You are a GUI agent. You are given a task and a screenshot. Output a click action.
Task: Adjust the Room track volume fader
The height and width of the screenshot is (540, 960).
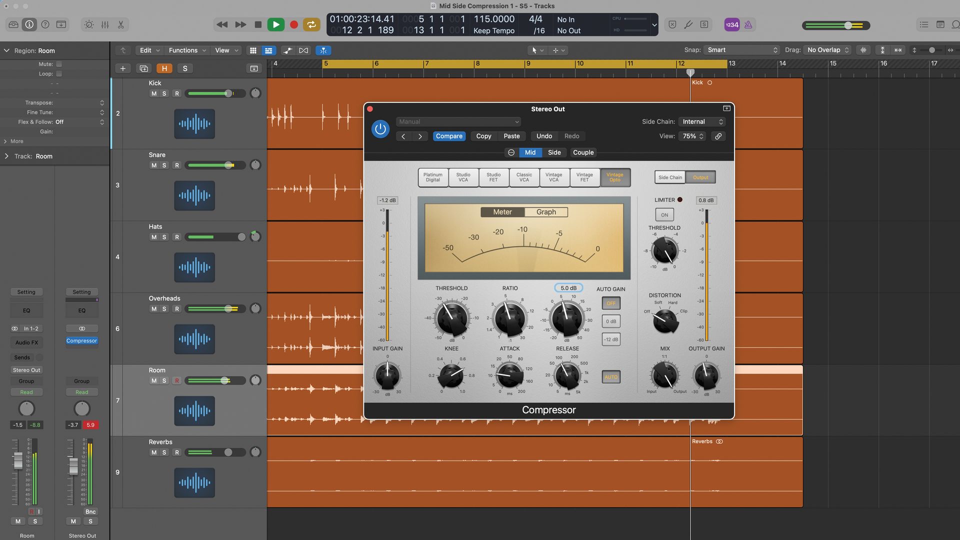point(225,380)
